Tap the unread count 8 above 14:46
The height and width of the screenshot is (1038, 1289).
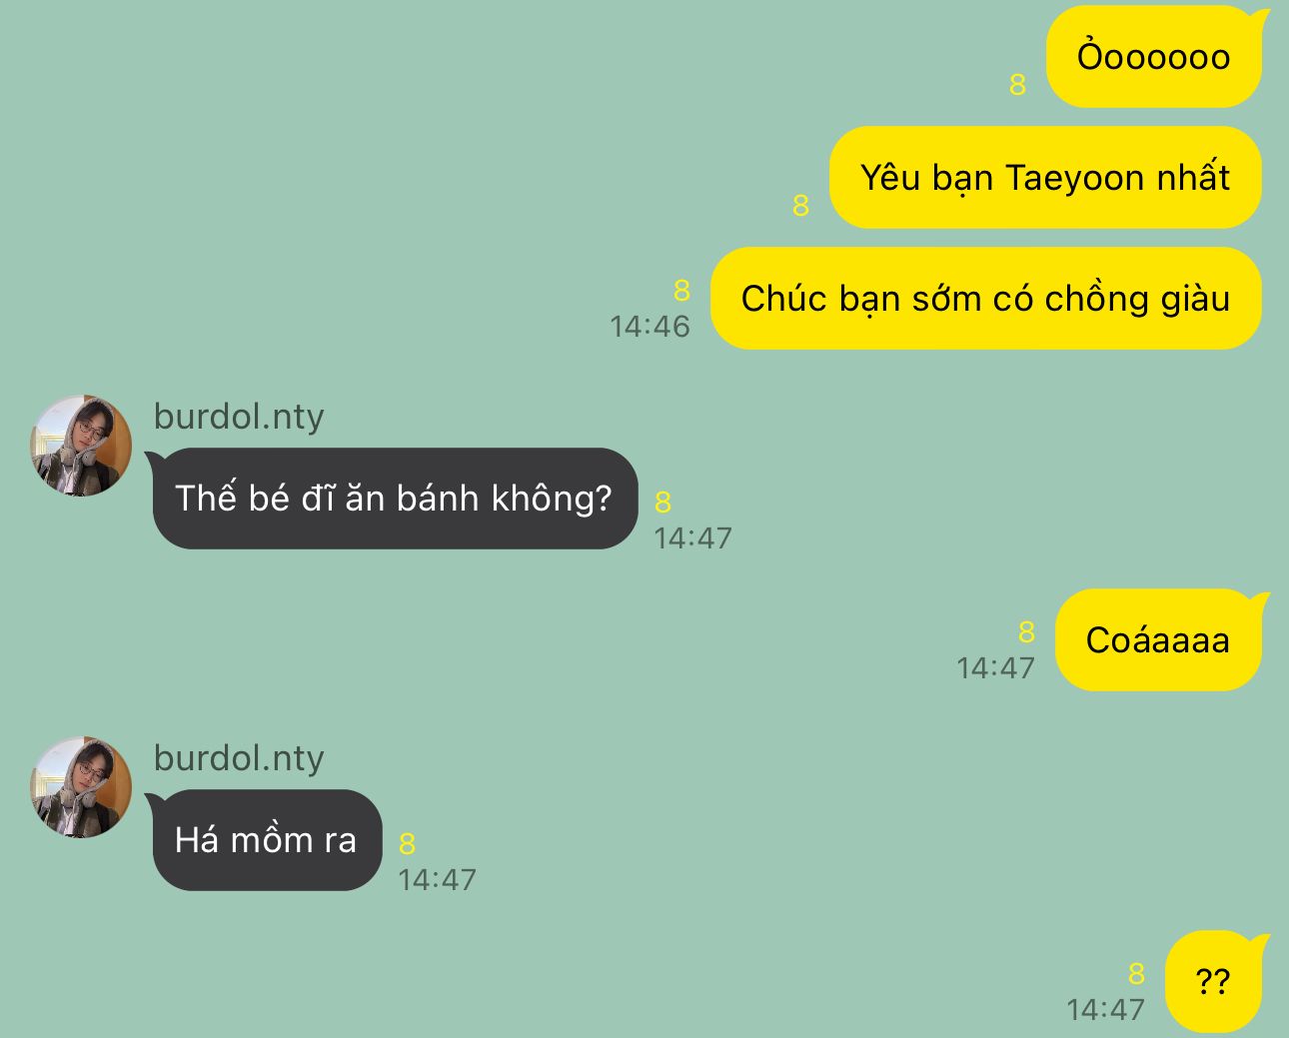click(x=681, y=291)
